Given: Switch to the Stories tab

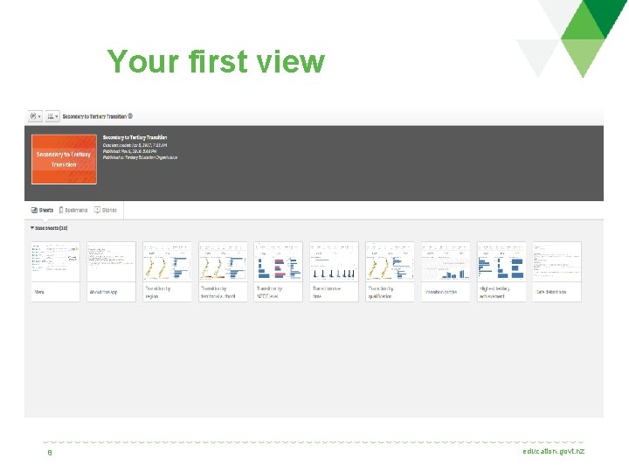Looking at the screenshot, I should [106, 210].
